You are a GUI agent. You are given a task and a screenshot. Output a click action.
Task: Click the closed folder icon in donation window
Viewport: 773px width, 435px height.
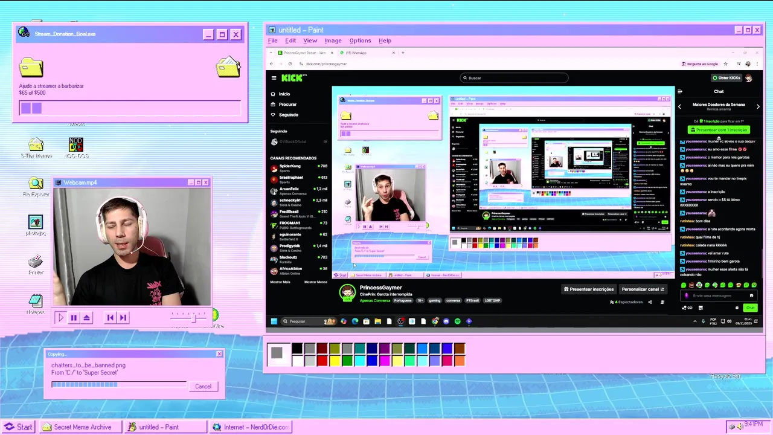pos(31,66)
